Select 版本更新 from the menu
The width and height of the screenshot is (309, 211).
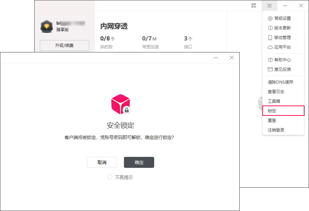[x=282, y=28]
